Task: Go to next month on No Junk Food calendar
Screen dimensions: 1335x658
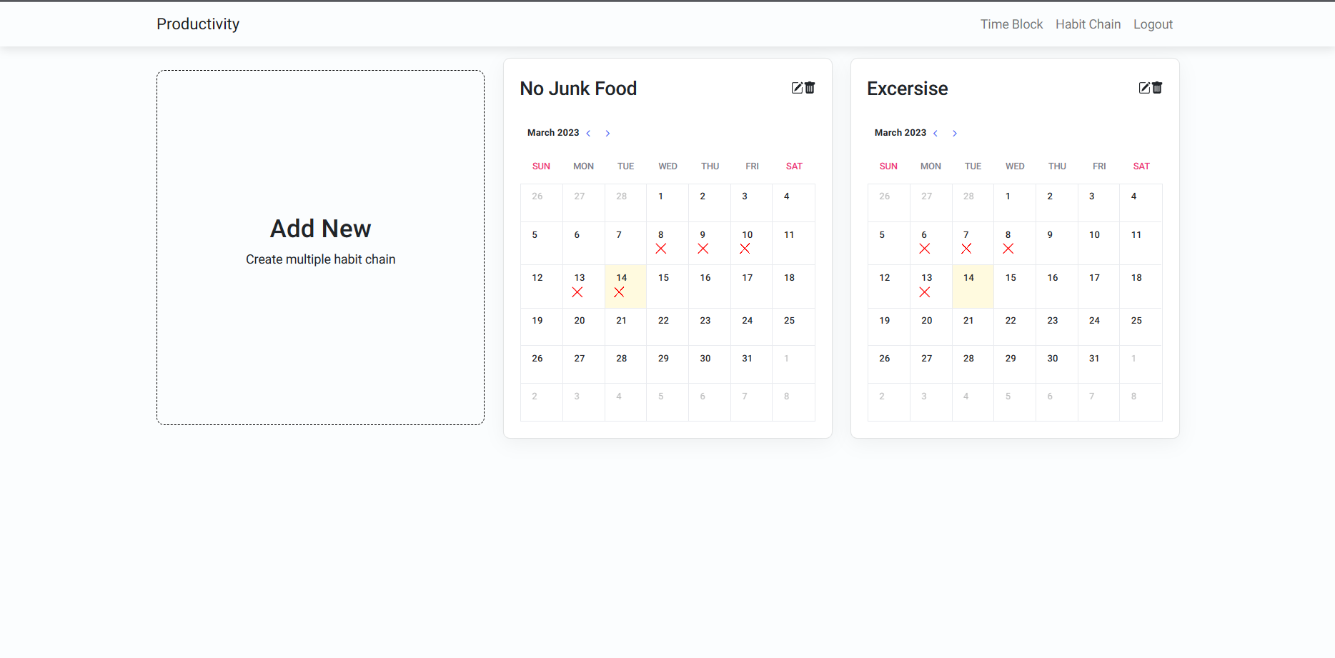Action: pos(607,133)
